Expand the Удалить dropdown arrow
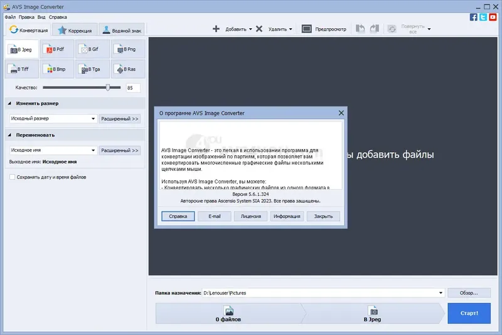This screenshot has height=335, width=502. 291,29
